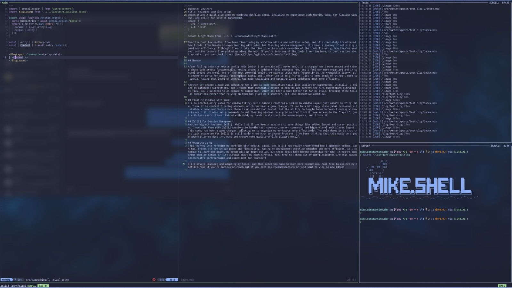
Task: Select Tab #1 in the Zellij tab bar
Action: coord(43,286)
